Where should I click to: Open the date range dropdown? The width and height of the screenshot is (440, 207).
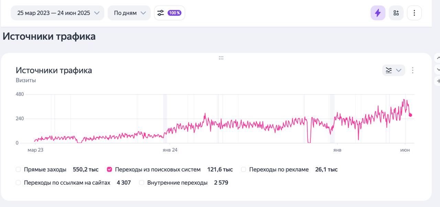pyautogui.click(x=57, y=12)
